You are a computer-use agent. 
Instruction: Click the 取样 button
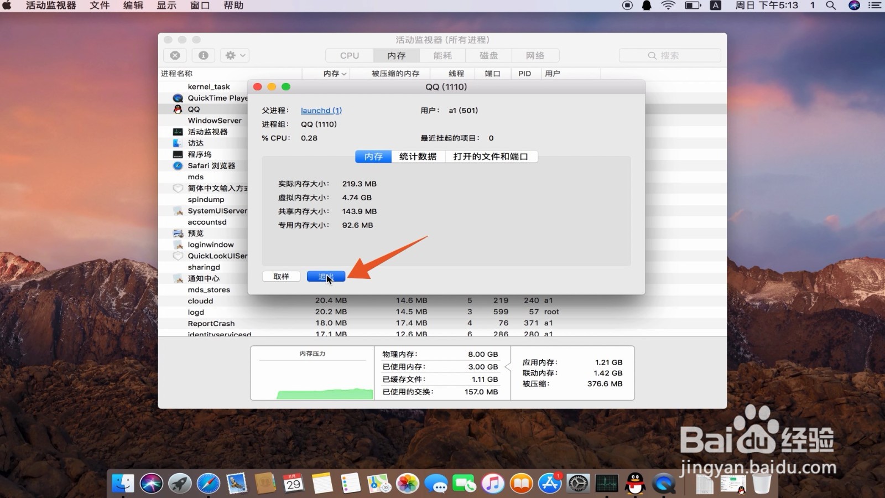click(x=281, y=276)
